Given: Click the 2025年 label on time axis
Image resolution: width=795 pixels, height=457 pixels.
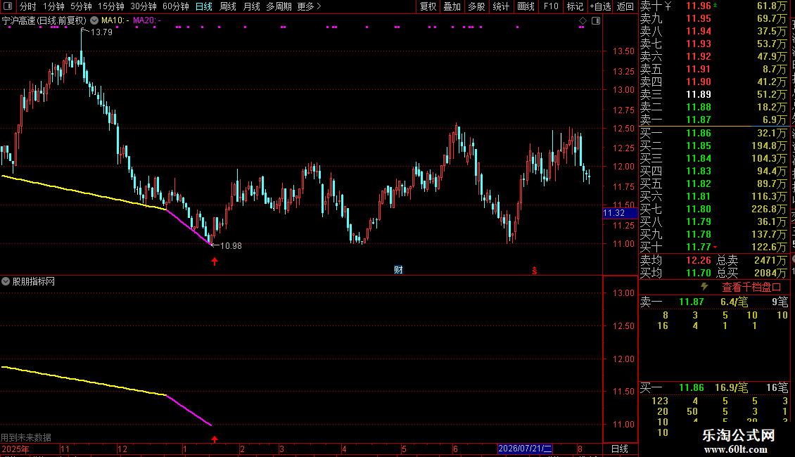Looking at the screenshot, I should 15,449.
